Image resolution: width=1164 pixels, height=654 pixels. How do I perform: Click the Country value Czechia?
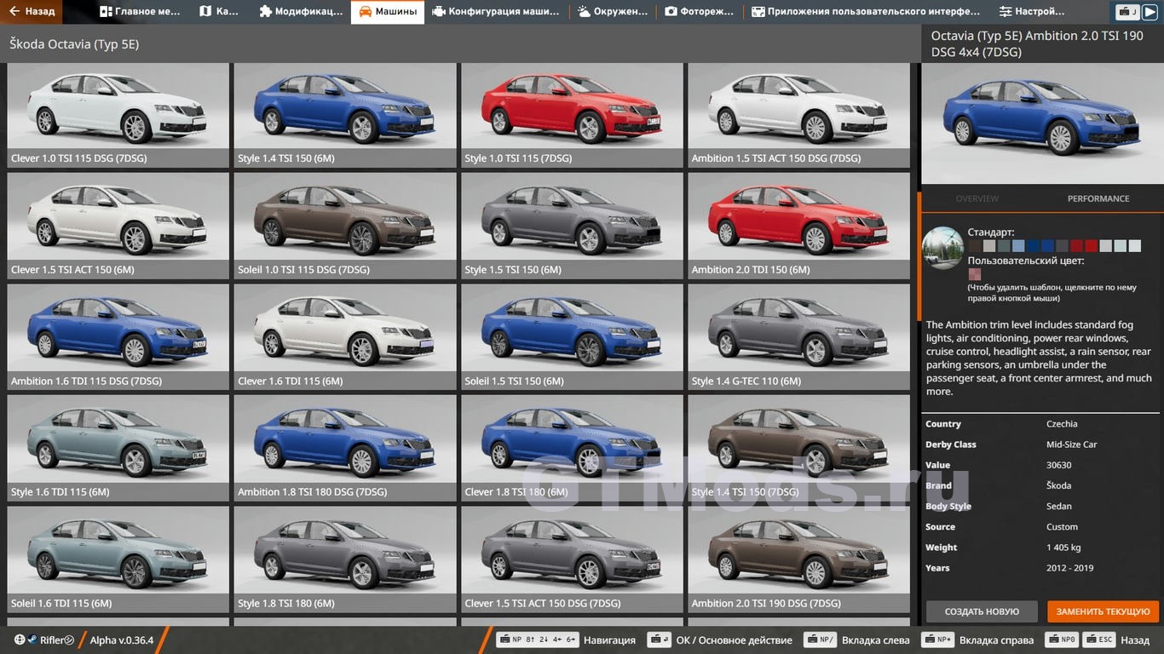point(1062,424)
